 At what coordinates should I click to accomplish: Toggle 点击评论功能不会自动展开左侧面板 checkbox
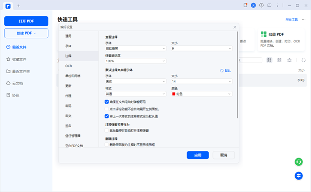click(x=107, y=108)
